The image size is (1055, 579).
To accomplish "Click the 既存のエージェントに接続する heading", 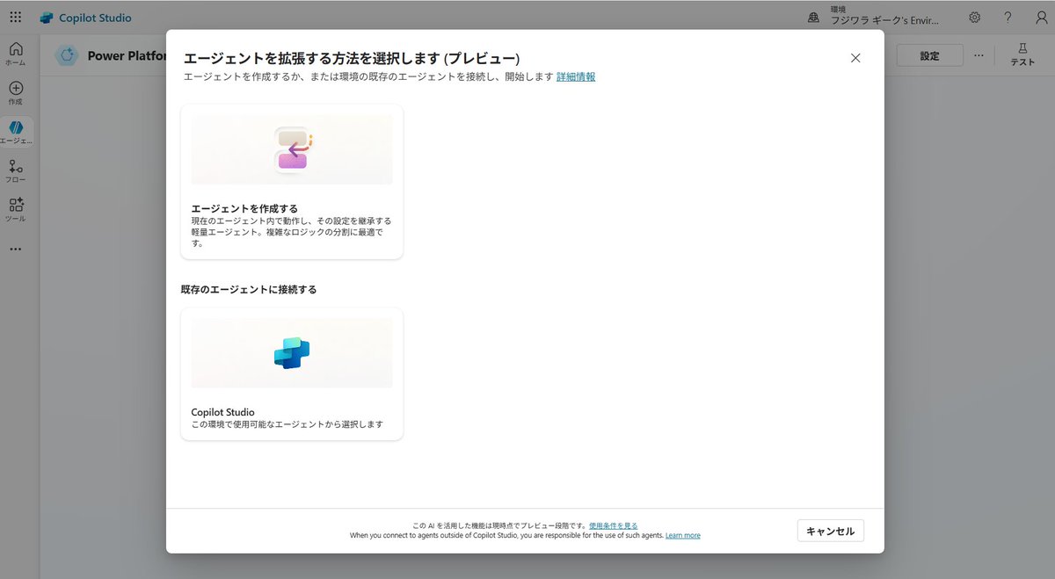I will (x=249, y=289).
